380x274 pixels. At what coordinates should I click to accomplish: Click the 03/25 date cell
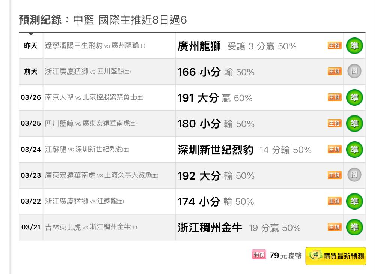tap(31, 123)
